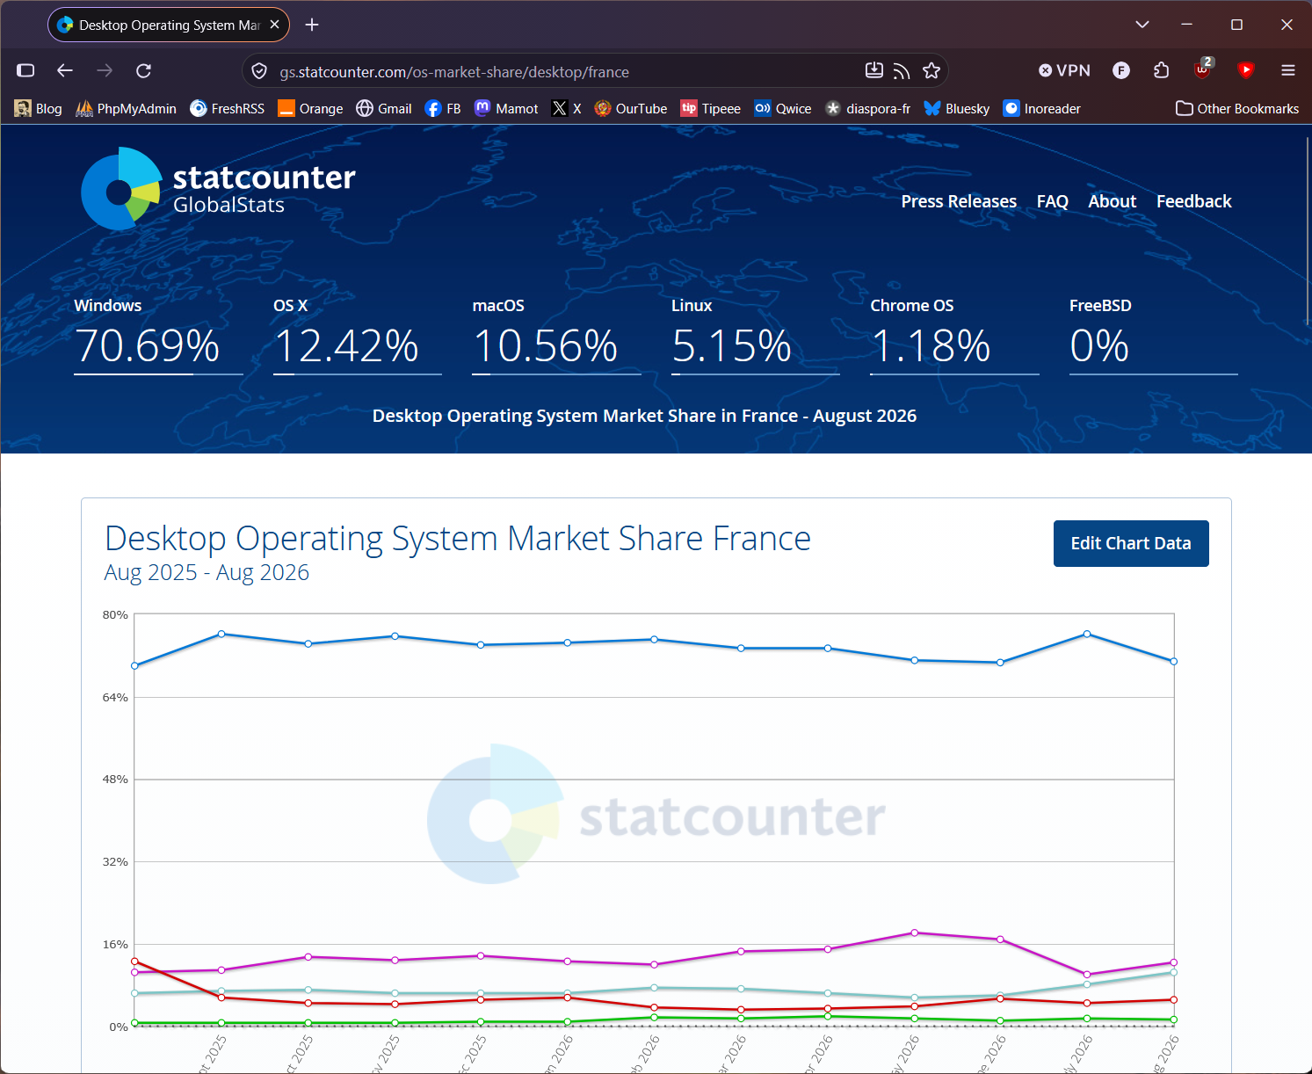
Task: Open the RSS feed icon in address bar
Action: point(902,71)
